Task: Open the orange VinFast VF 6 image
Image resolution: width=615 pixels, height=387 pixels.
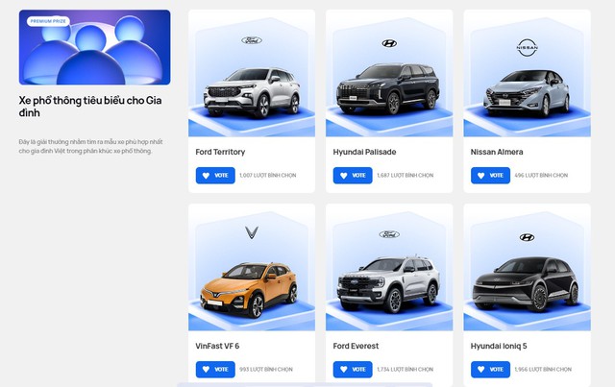Action: (x=249, y=289)
